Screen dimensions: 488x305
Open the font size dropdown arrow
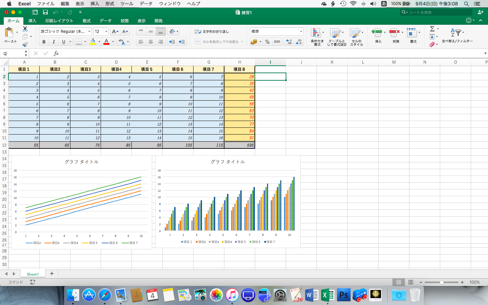point(106,32)
